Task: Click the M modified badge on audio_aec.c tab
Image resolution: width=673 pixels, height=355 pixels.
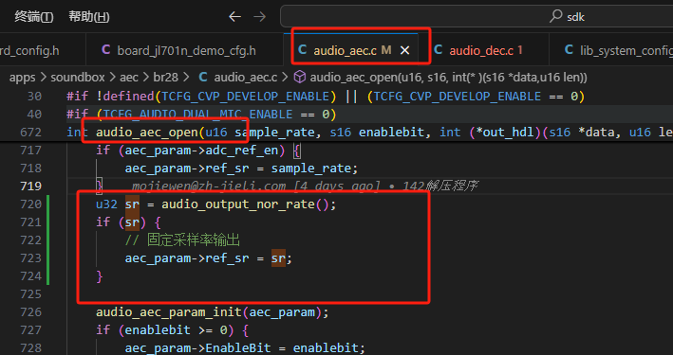Action: point(386,50)
